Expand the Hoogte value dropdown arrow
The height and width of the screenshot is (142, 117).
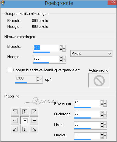pos(64,59)
